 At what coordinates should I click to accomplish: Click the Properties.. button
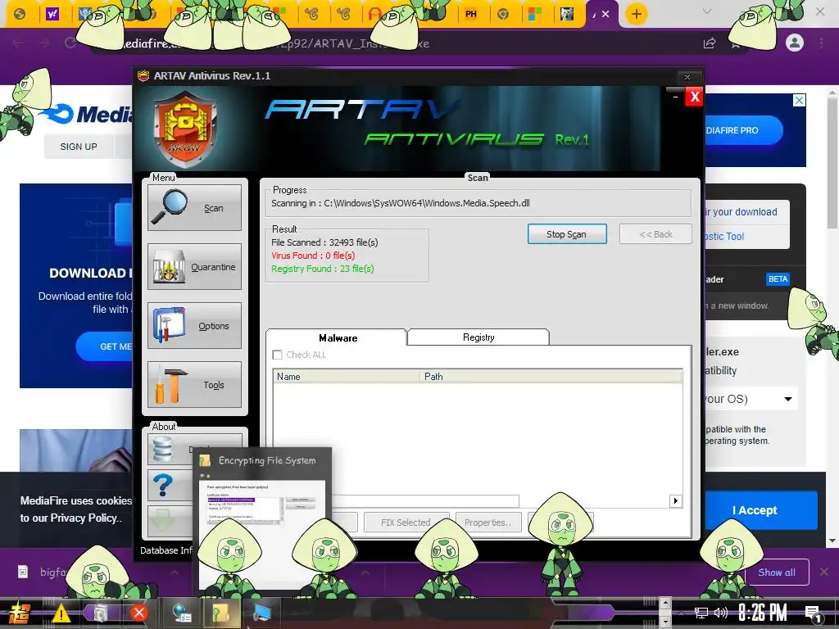coord(488,523)
